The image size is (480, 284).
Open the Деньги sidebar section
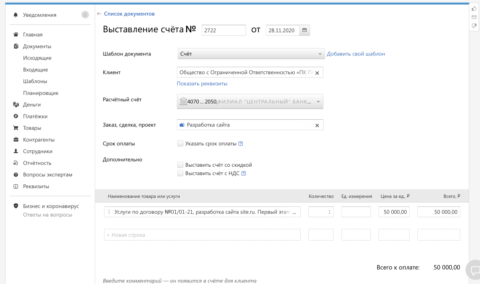coord(32,105)
